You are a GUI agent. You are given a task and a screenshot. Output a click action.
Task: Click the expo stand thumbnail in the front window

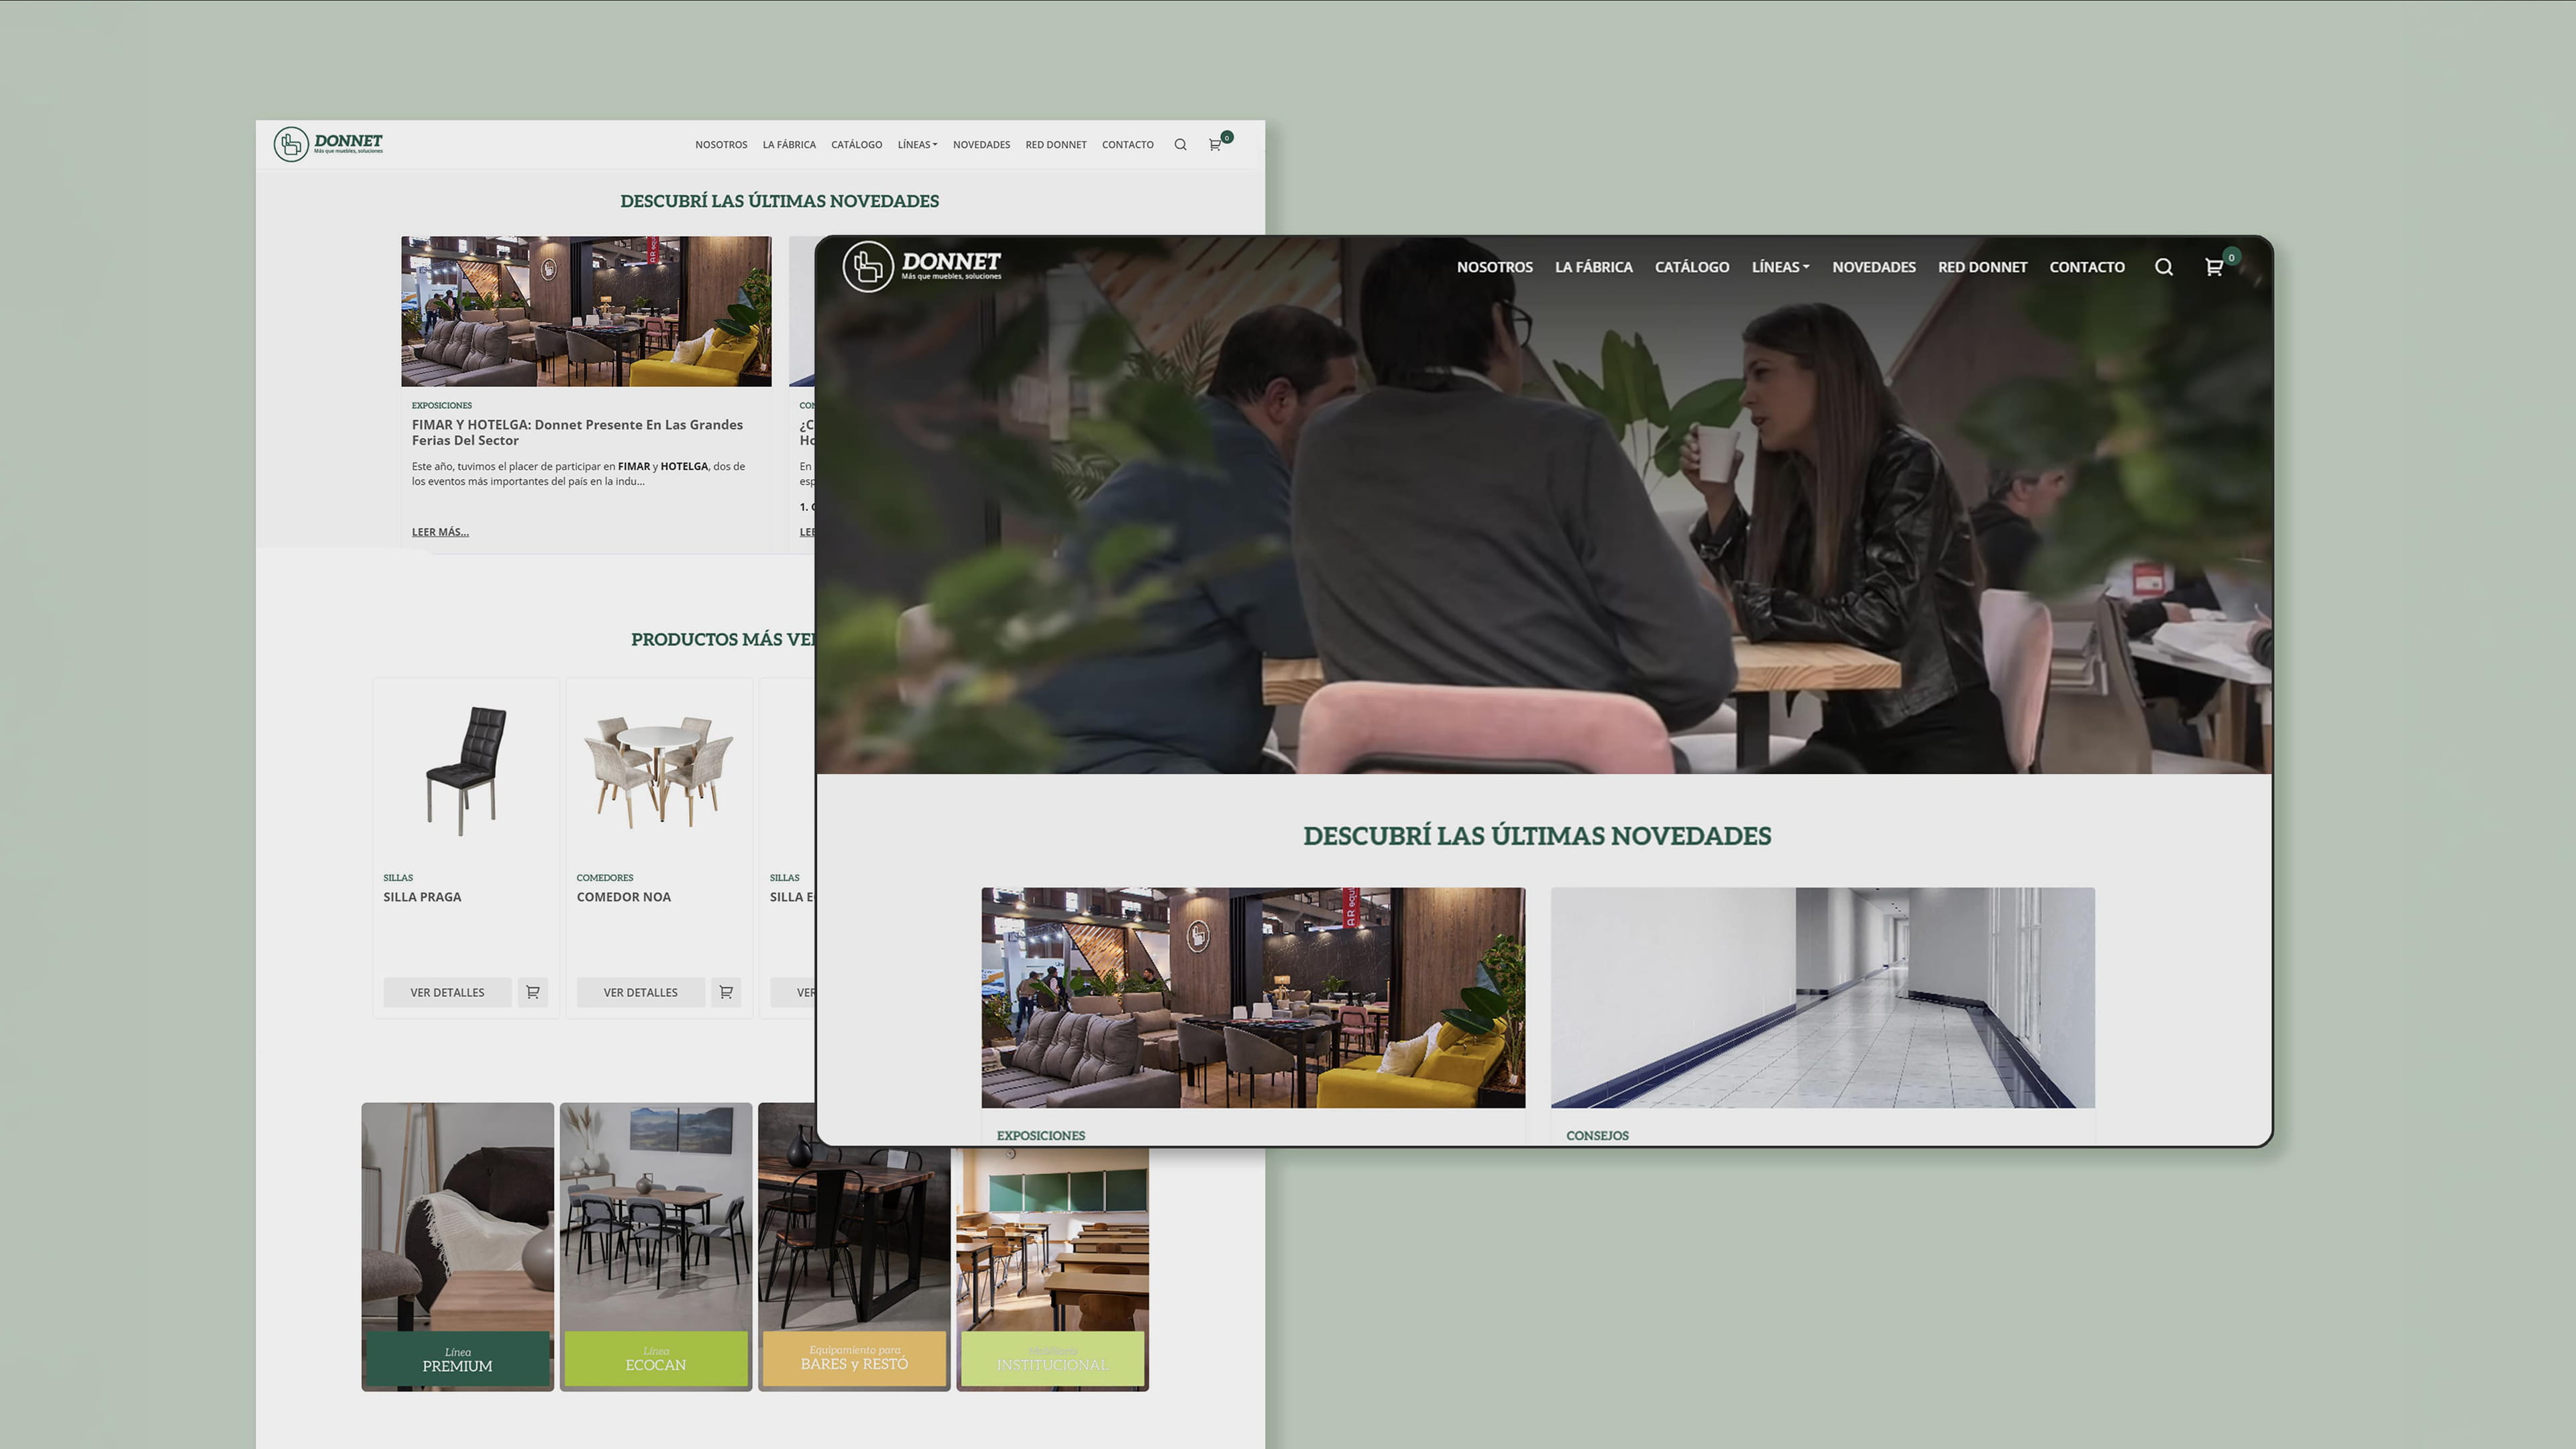tap(1253, 997)
